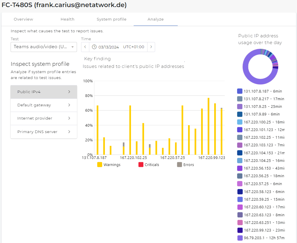Click the Criticals legend label under chart
Screen dimensions: 297x243
[152, 165]
